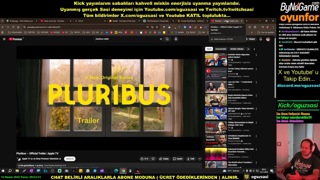Open the TWITTER bookmarks folder
Image resolution: width=320 pixels, height=180 pixels.
29,32
